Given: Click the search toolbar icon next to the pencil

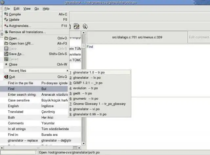Looking at the screenshot, I should coord(85,26).
